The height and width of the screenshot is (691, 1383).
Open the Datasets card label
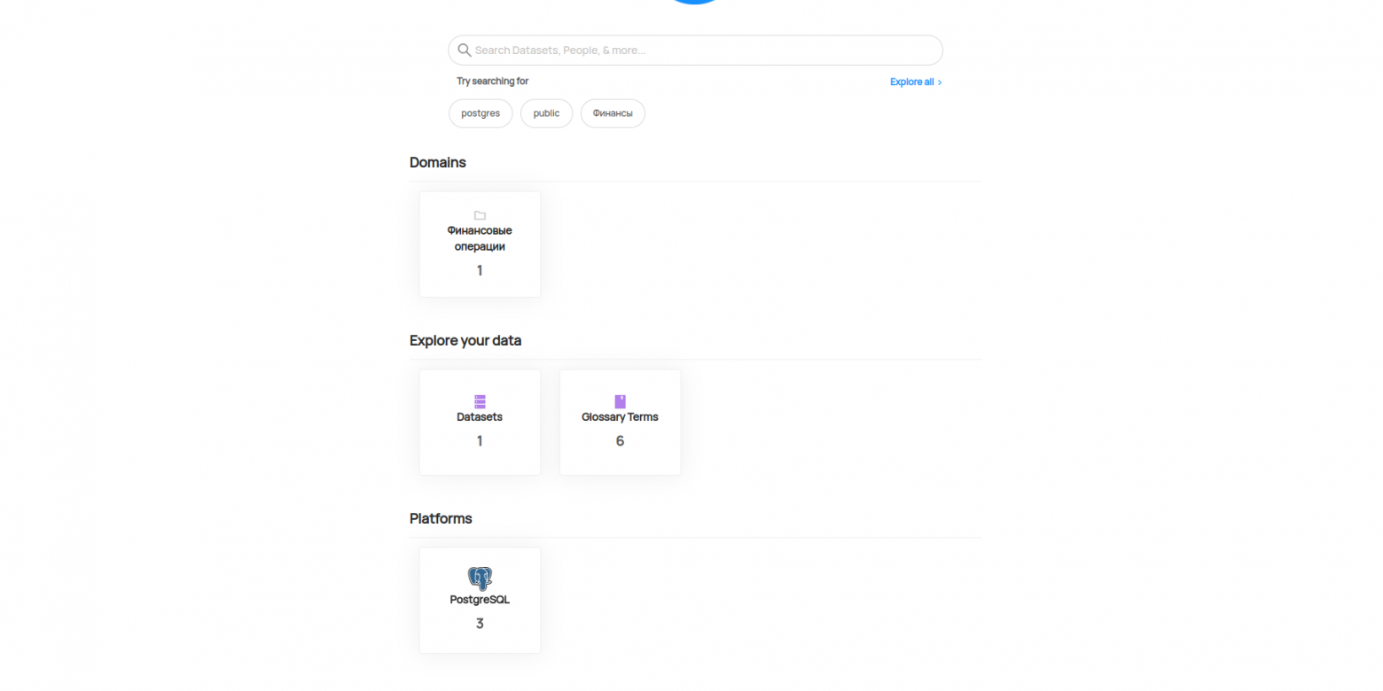[480, 417]
